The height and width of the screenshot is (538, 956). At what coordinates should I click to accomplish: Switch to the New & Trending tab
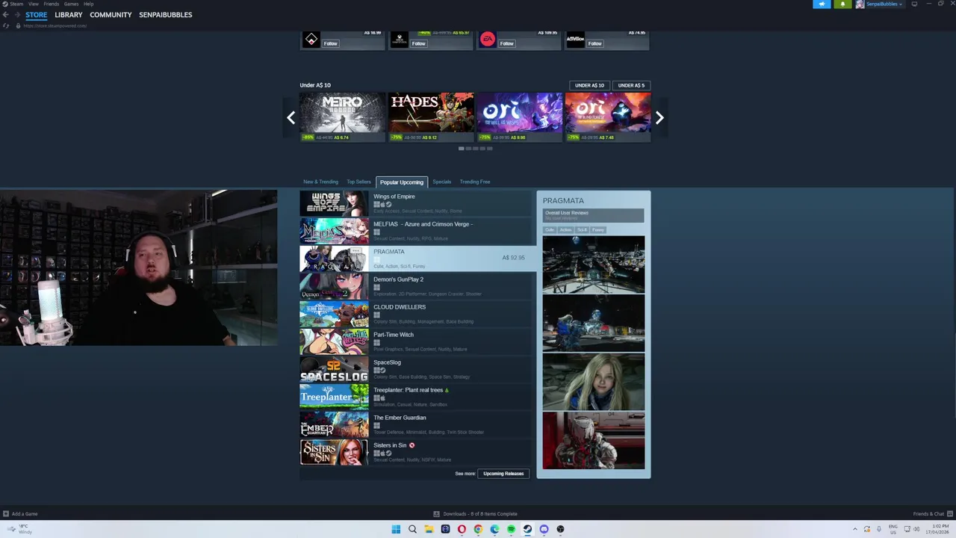[320, 182]
